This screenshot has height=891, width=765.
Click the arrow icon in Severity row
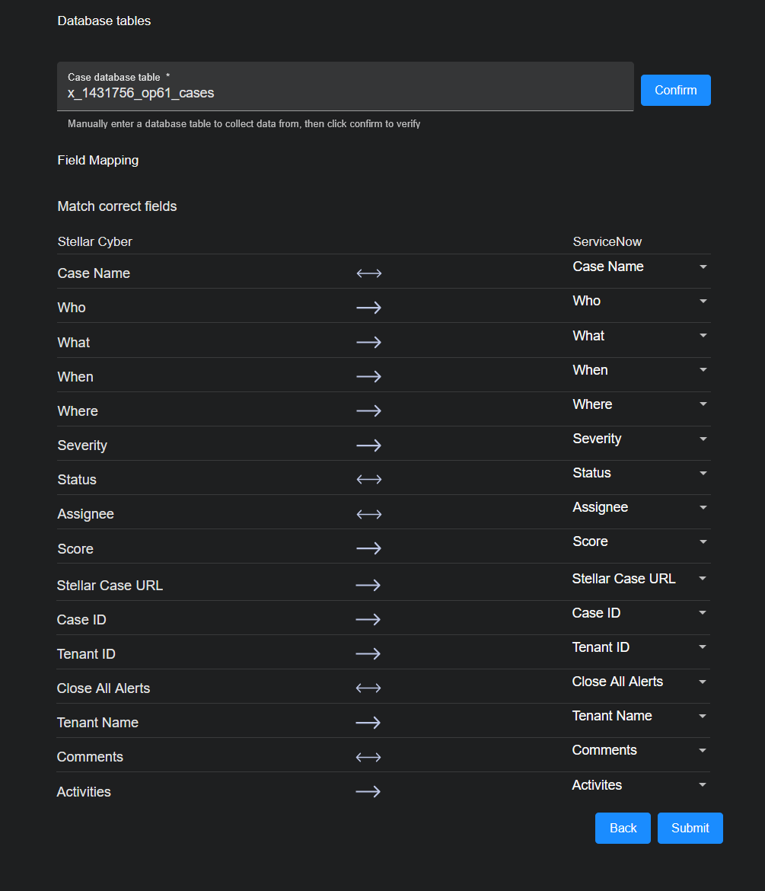click(x=368, y=445)
